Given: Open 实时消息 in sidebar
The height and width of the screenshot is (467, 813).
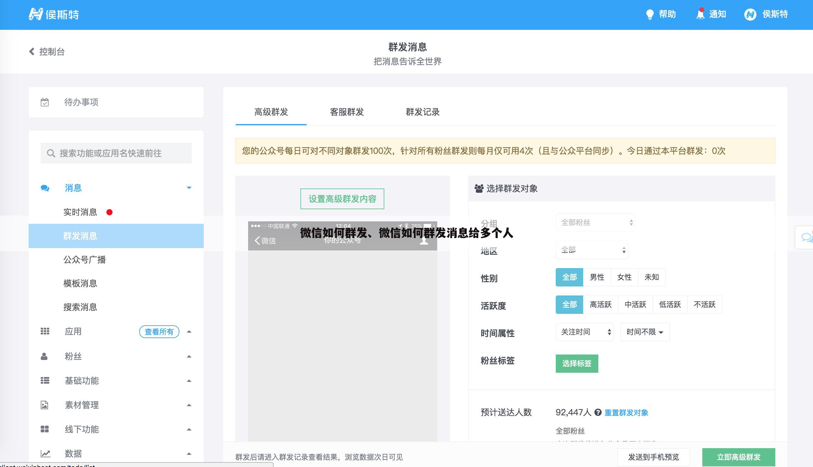Looking at the screenshot, I should tap(80, 212).
